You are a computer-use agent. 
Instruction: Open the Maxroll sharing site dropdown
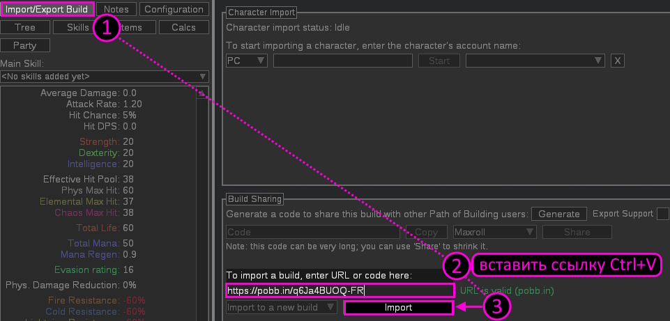494,232
